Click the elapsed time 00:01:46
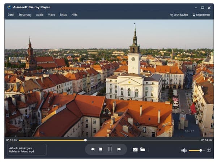The height and width of the screenshot is (162, 217). coord(11,140)
